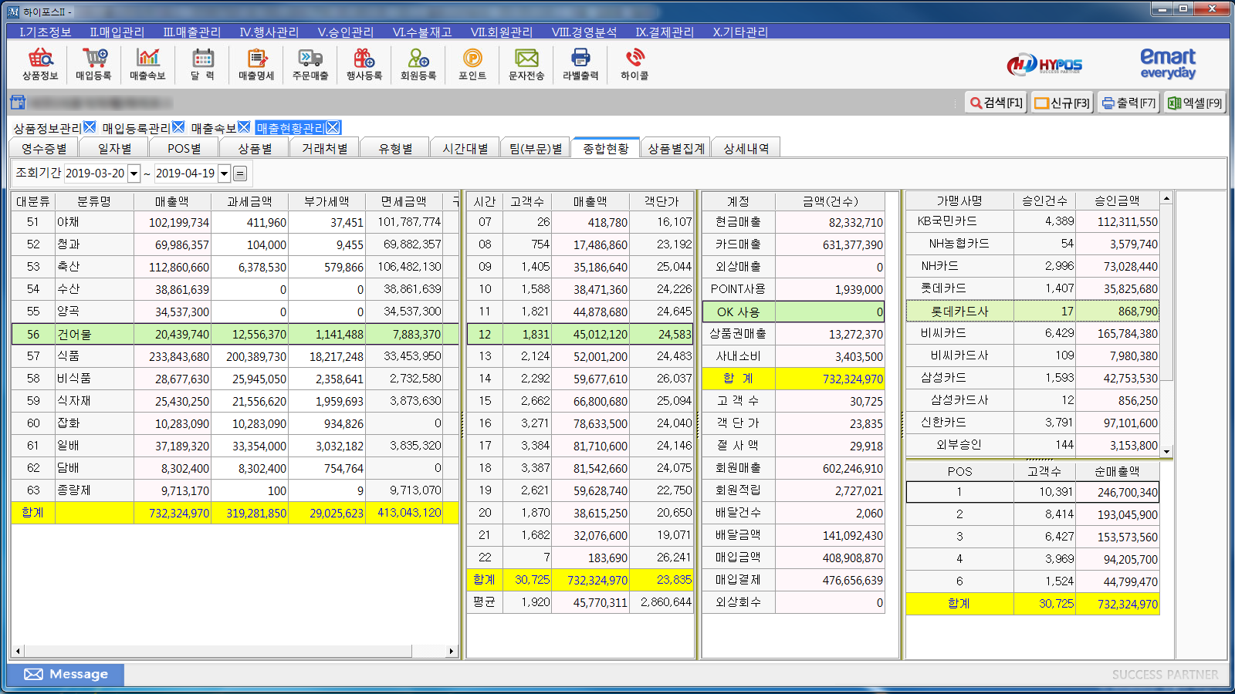The width and height of the screenshot is (1235, 694).
Task: Close the 상품정보관리 document tab
Action: point(90,127)
